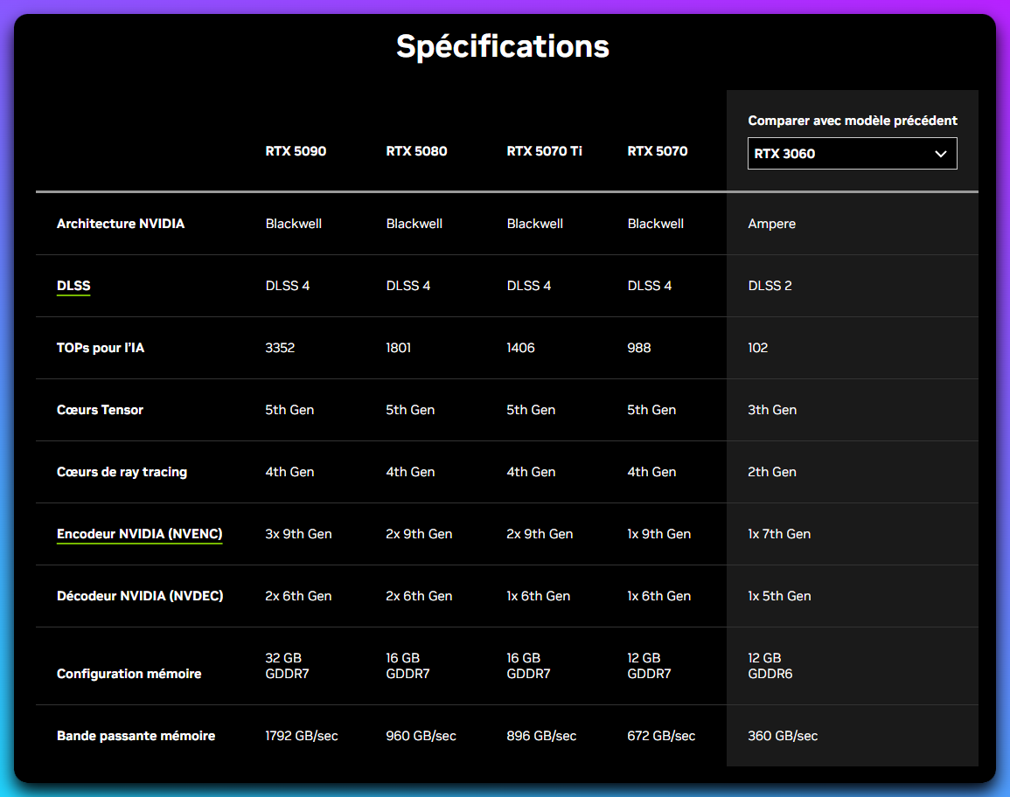The width and height of the screenshot is (1010, 797).
Task: Click the Décodeur NVIDIA (NVDEC) label
Action: (x=140, y=595)
